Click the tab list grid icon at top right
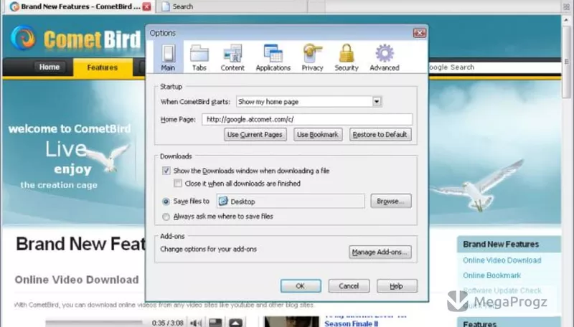Image resolution: width=574 pixels, height=327 pixels. 566,7
